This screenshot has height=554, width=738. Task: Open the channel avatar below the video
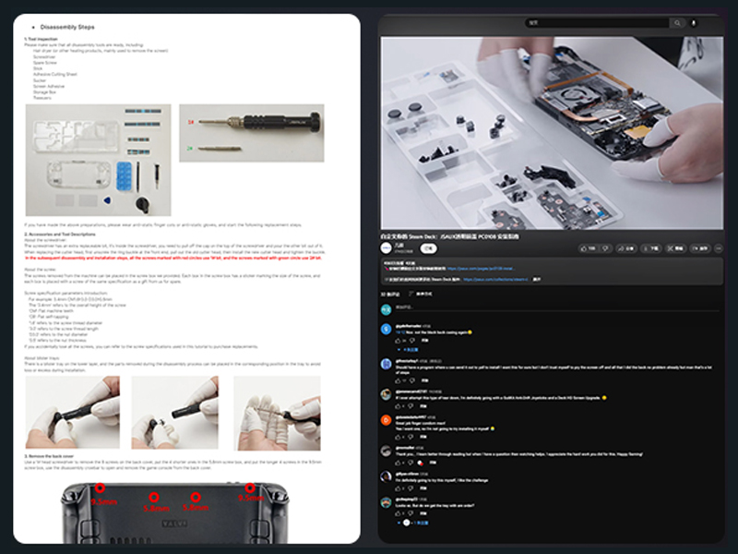(x=386, y=247)
